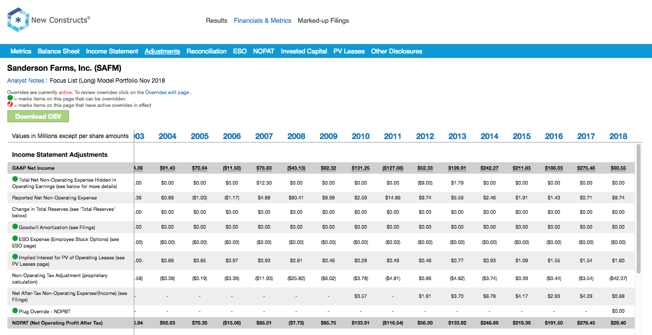Open Marked-up Filings section
This screenshot has width=652, height=335.
pyautogui.click(x=323, y=21)
